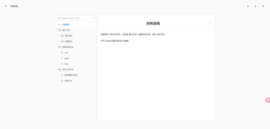Click folder icon beside 接口示例

60,30
